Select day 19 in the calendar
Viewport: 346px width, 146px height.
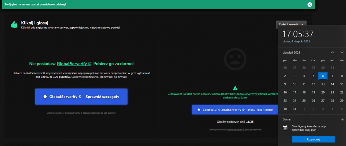[313, 92]
